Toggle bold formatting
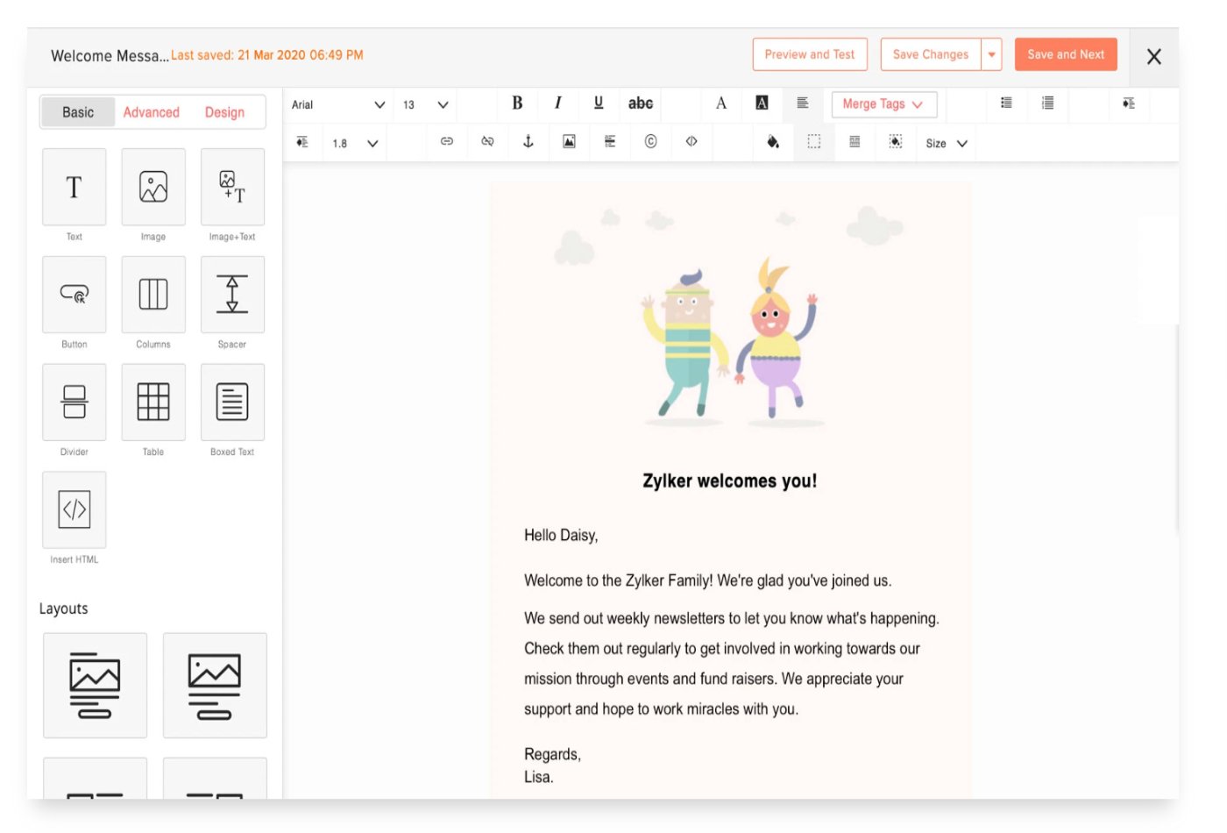1227x833 pixels. coord(517,103)
